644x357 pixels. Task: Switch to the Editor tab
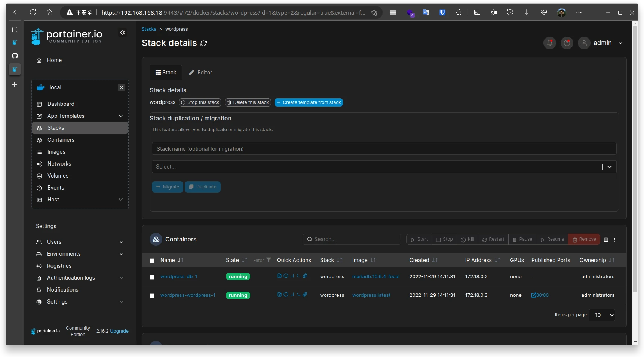200,73
